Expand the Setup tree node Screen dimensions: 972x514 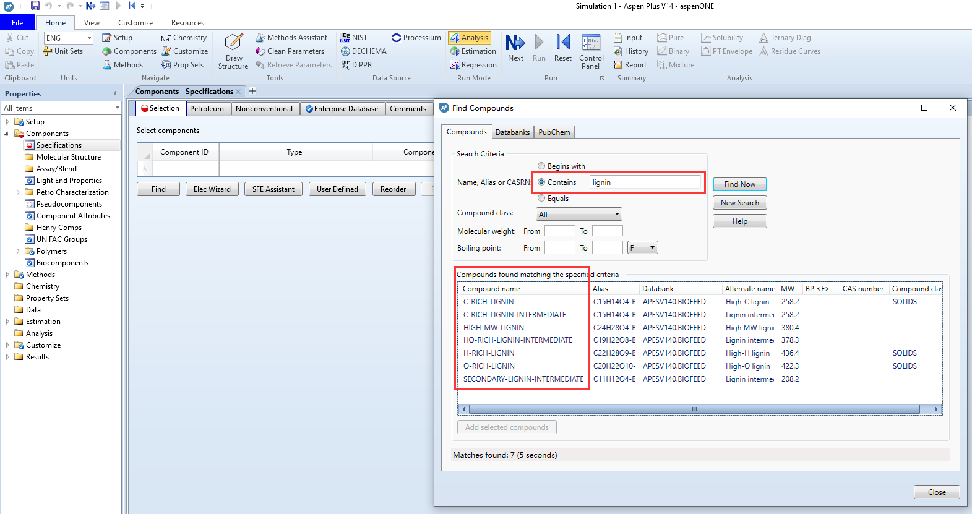tap(7, 122)
